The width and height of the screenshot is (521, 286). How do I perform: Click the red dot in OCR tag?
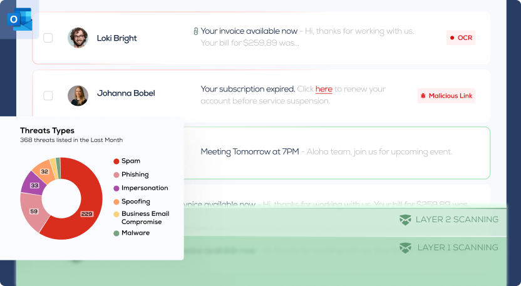pyautogui.click(x=452, y=38)
